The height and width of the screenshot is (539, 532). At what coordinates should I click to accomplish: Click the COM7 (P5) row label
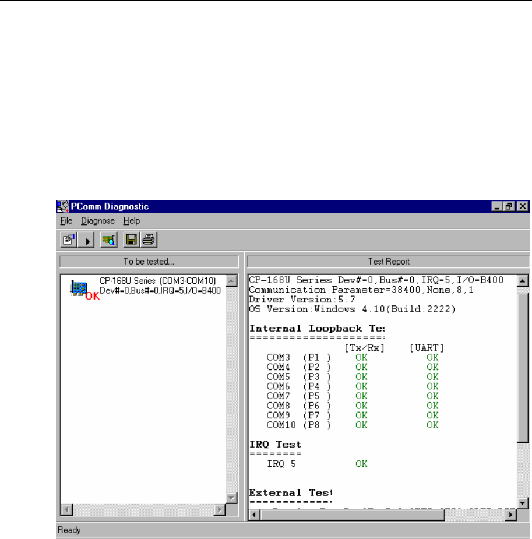click(299, 396)
